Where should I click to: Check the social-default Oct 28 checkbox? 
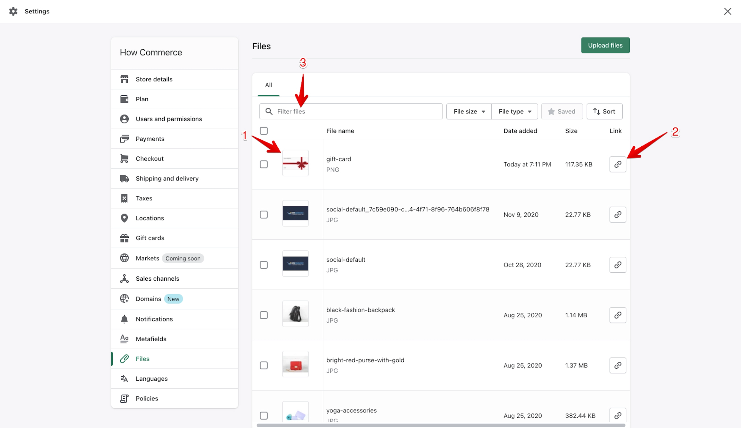tap(264, 265)
